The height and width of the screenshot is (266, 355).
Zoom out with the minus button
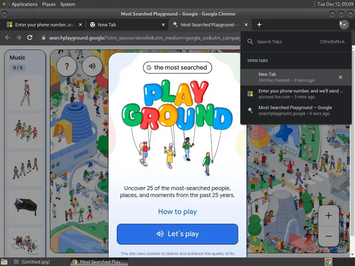click(x=329, y=236)
